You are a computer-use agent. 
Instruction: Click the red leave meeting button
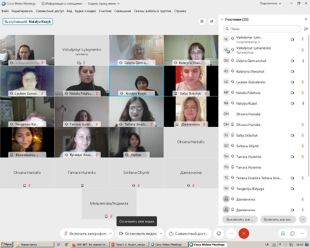[244, 233]
